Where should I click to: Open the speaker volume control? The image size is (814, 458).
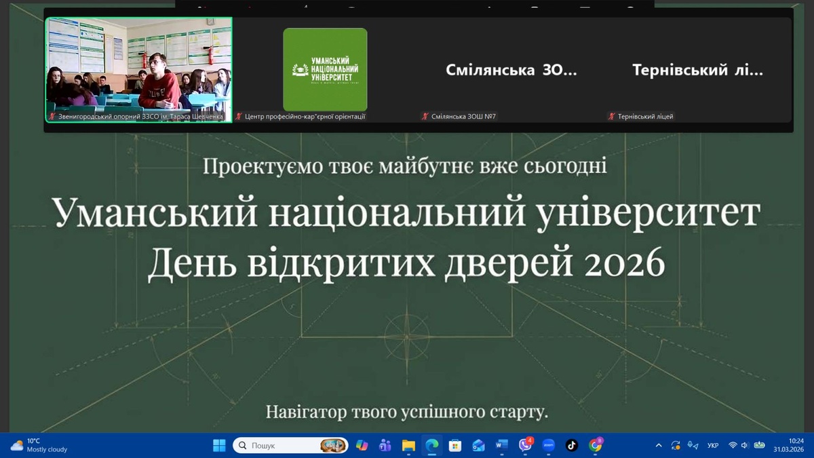(745, 445)
